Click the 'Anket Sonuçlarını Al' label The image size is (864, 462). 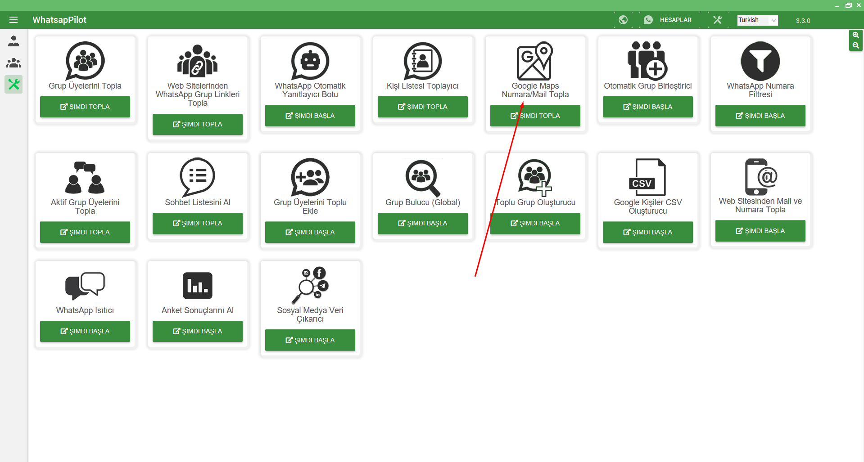click(198, 310)
